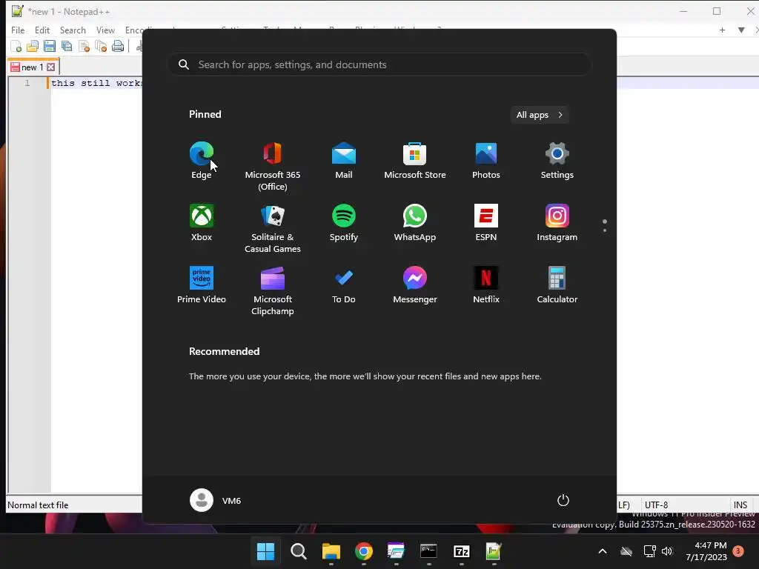Open File Explorer from the taskbar
The width and height of the screenshot is (759, 569).
point(331,551)
